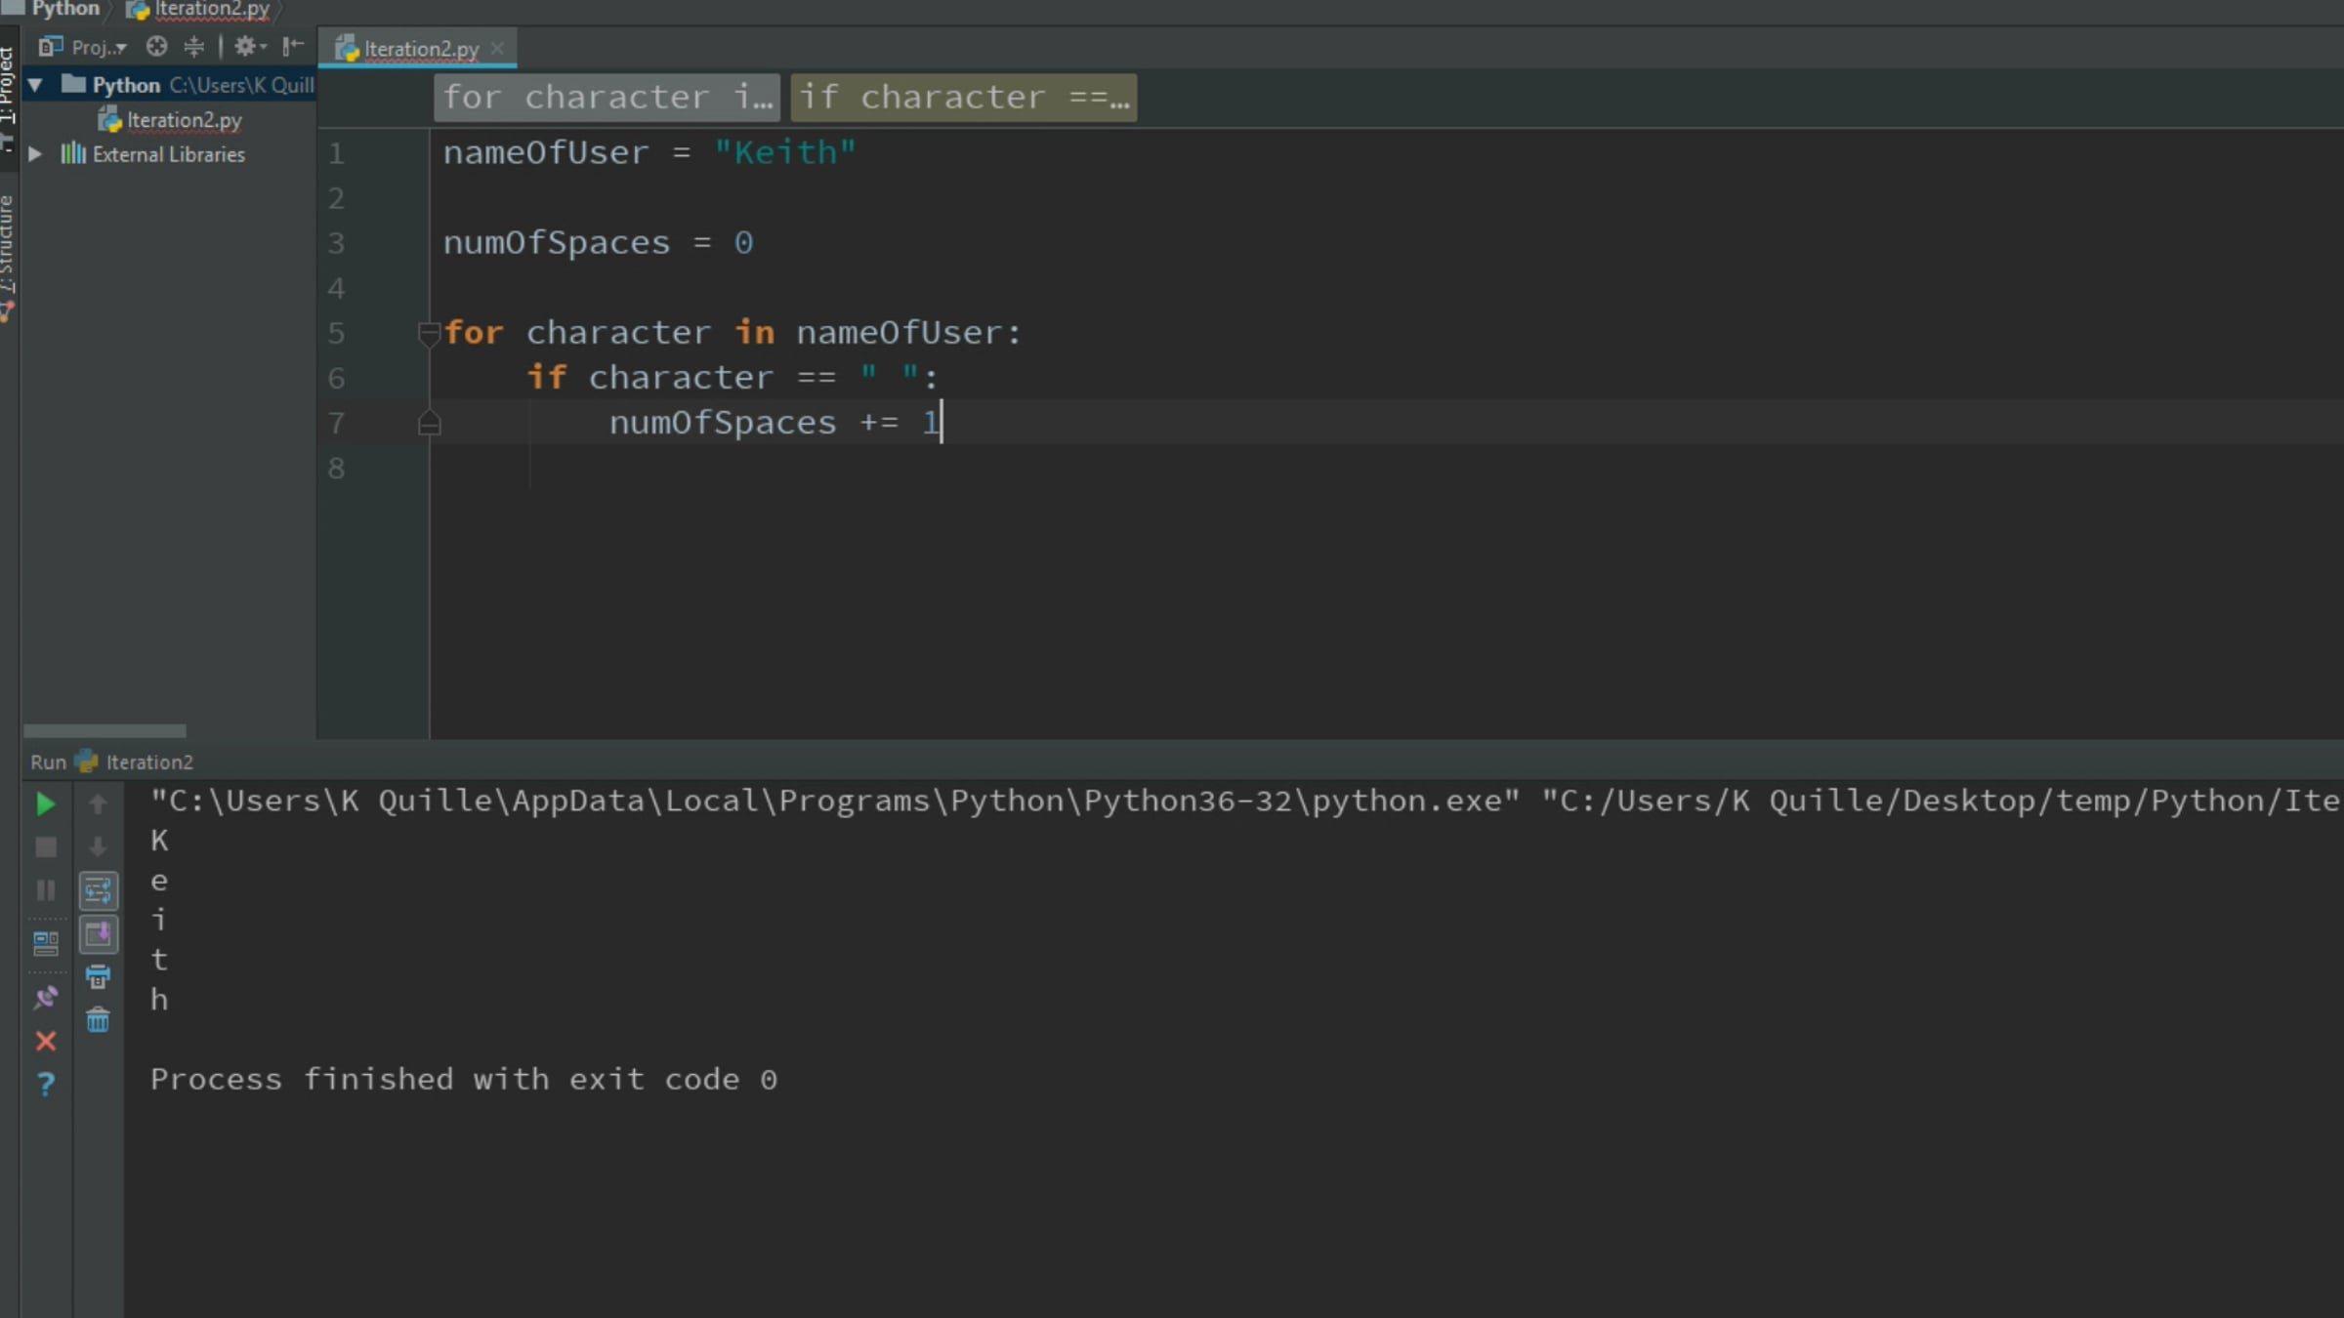This screenshot has height=1318, width=2344.
Task: Click the 'for' keyword on line 5
Action: [474, 333]
